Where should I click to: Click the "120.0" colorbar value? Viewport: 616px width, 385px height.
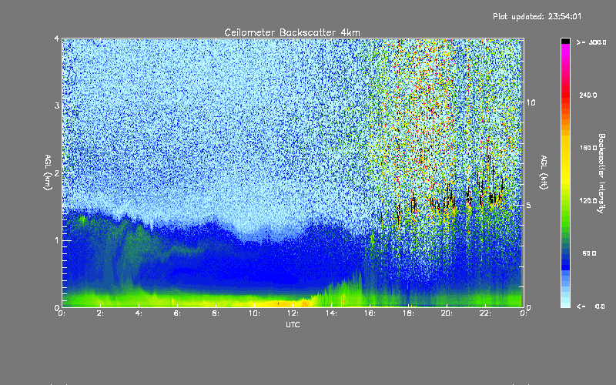tap(588, 200)
